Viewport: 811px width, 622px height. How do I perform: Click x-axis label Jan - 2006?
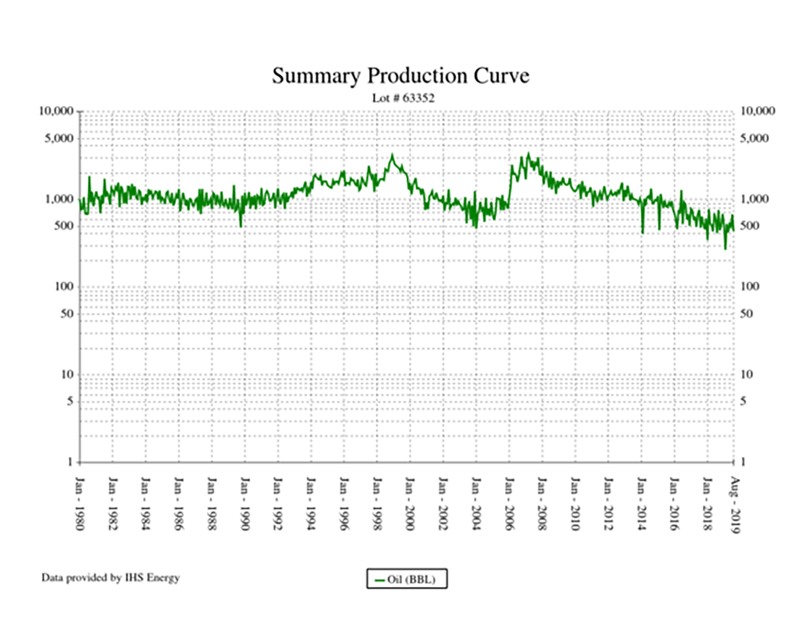[509, 503]
